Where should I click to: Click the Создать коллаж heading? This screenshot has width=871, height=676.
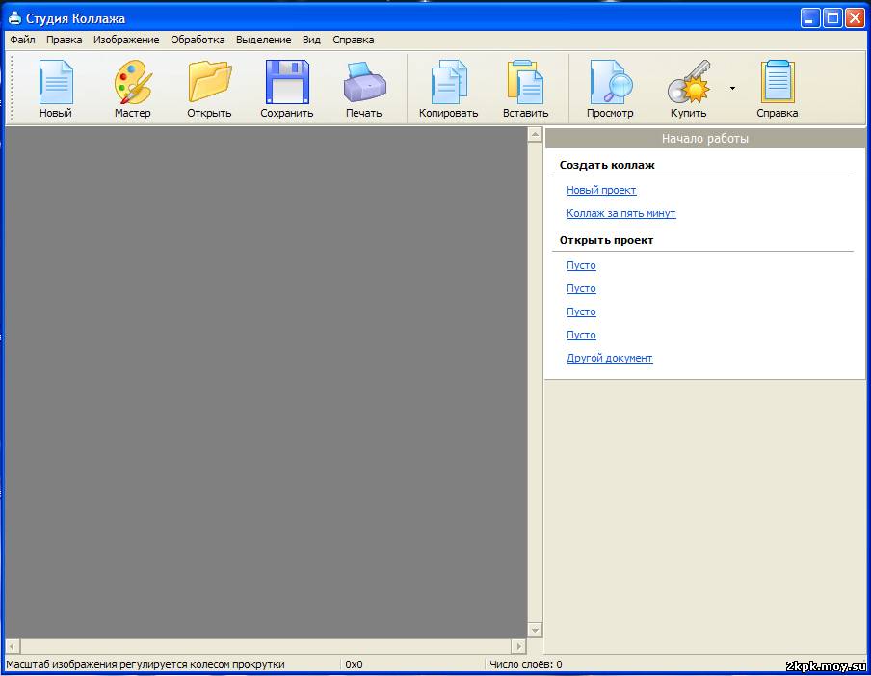click(x=607, y=165)
